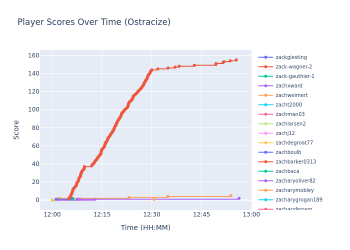Click zachlarsen2 light green legend swatch

(265, 124)
